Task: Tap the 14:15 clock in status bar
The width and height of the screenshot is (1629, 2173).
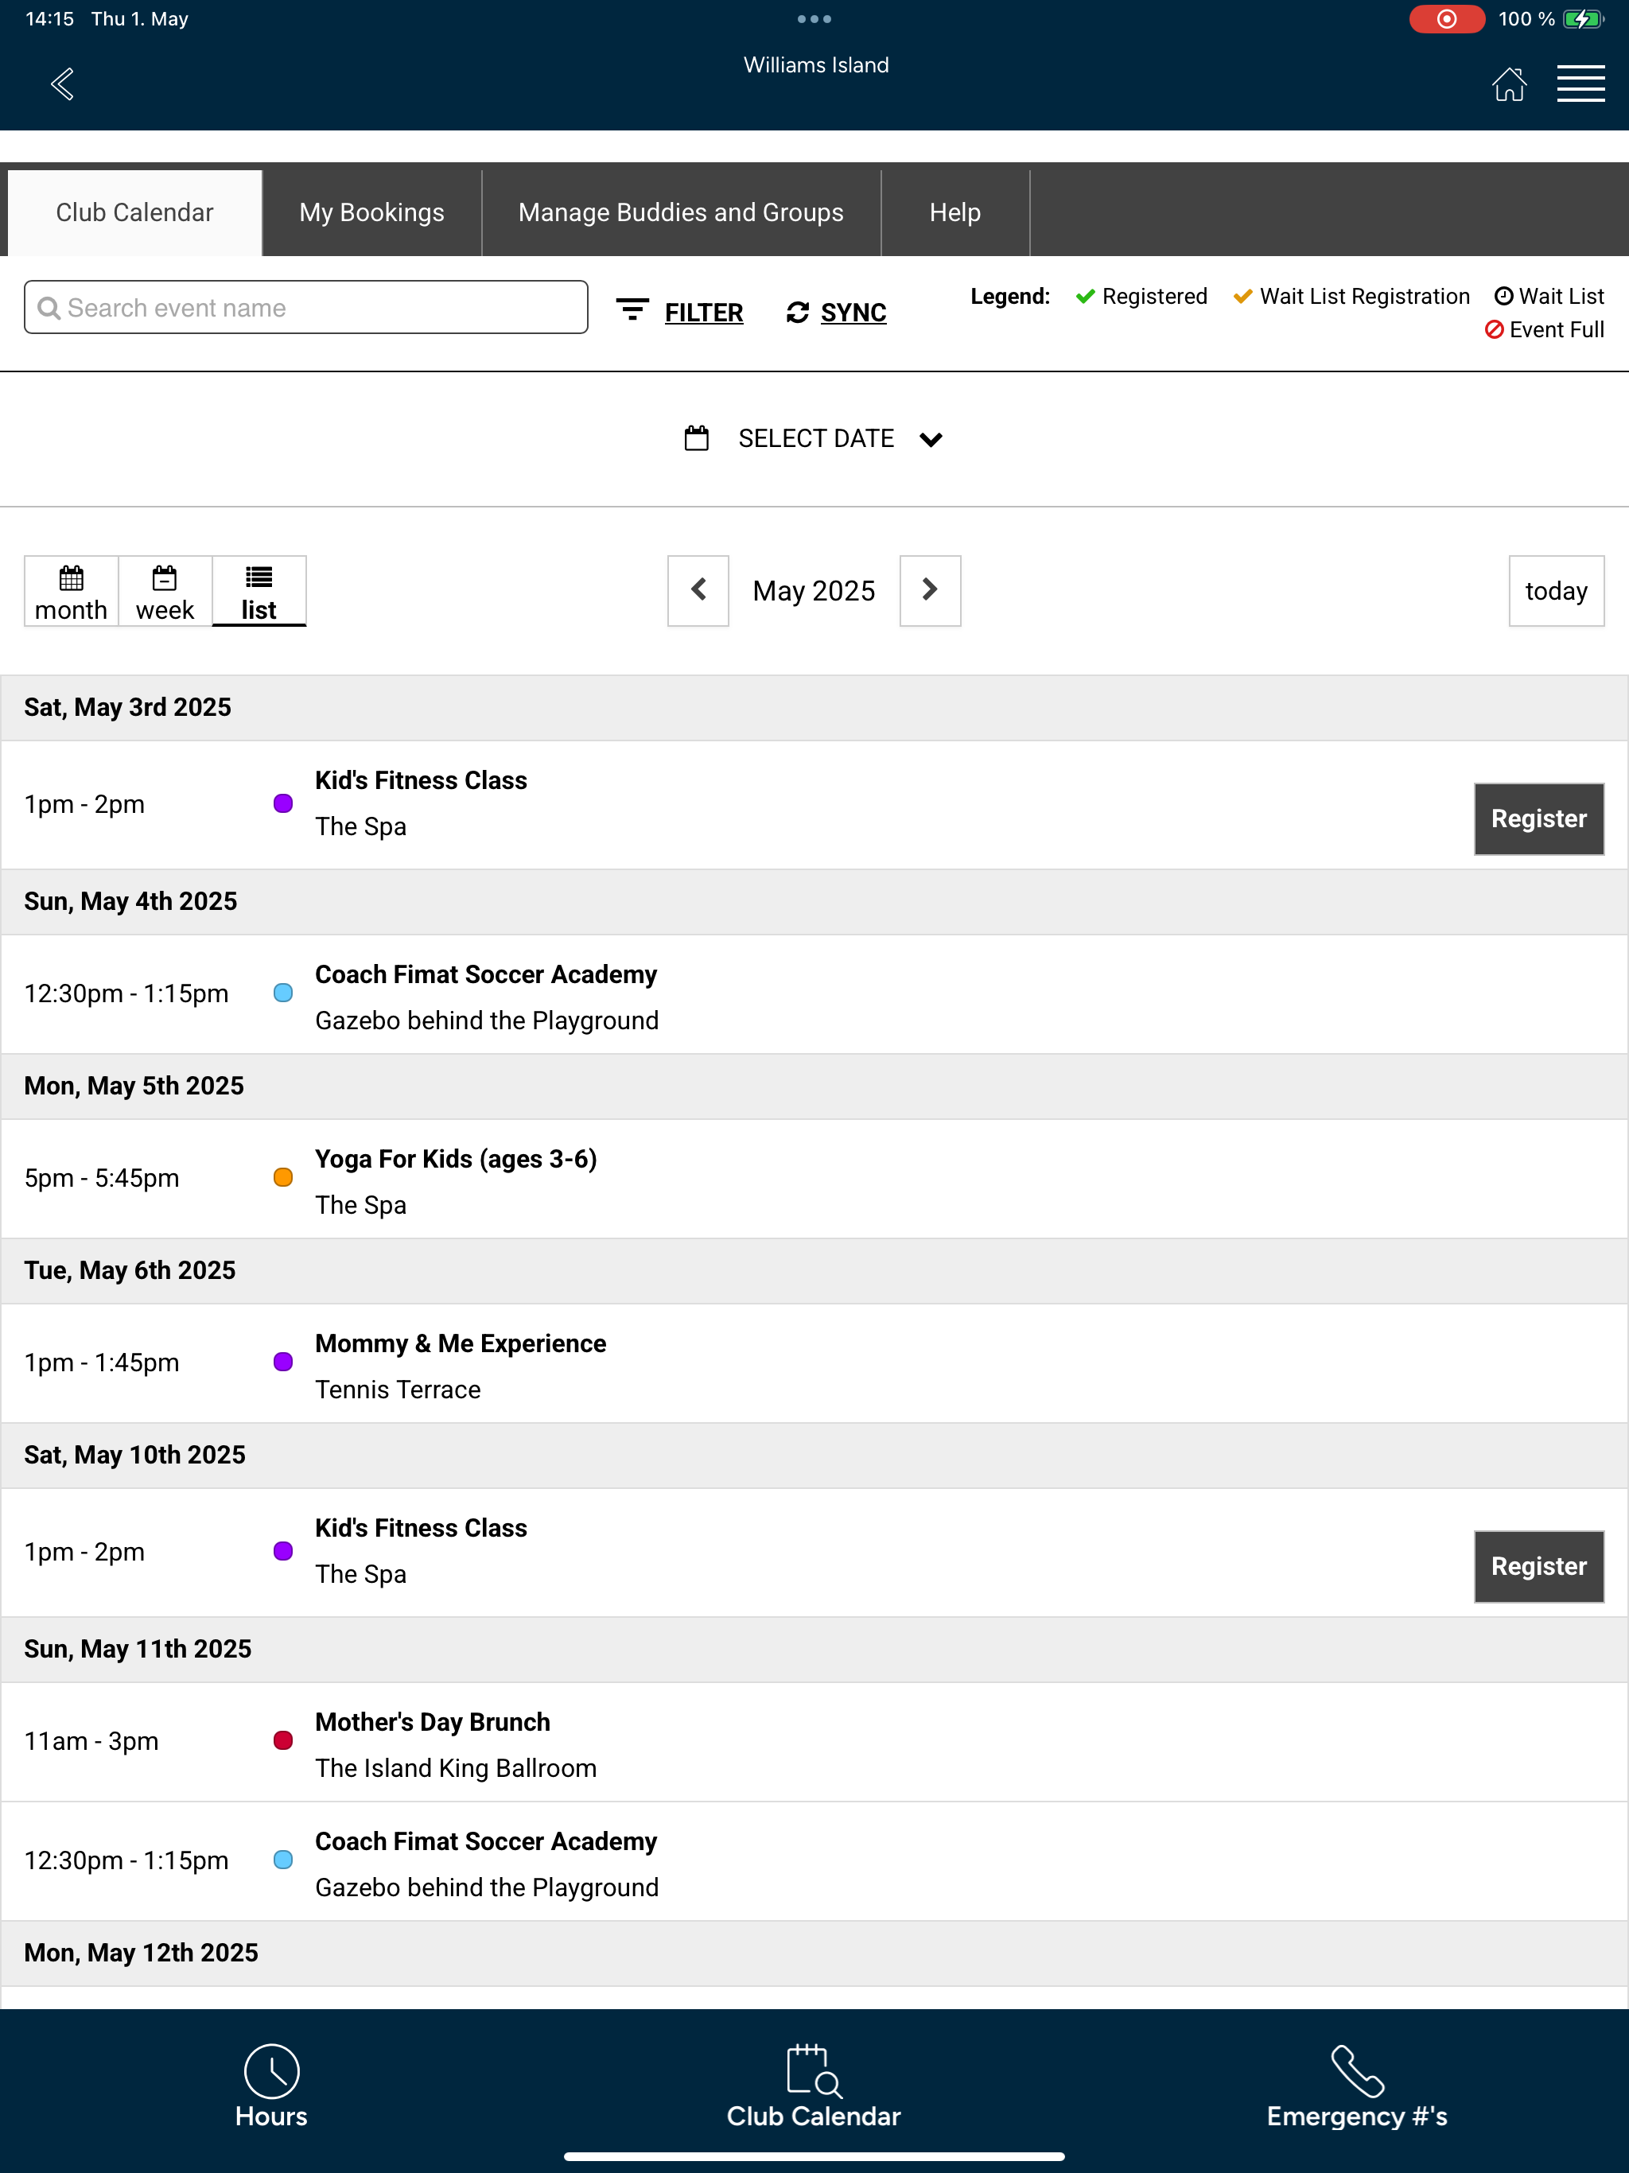Action: click(49, 18)
